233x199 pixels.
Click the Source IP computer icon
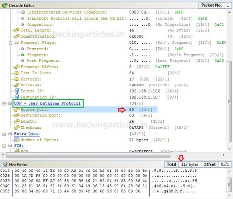click(17, 91)
